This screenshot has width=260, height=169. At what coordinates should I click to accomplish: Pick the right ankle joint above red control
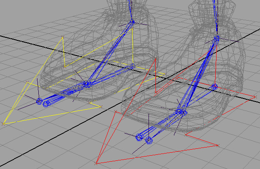tap(217, 38)
